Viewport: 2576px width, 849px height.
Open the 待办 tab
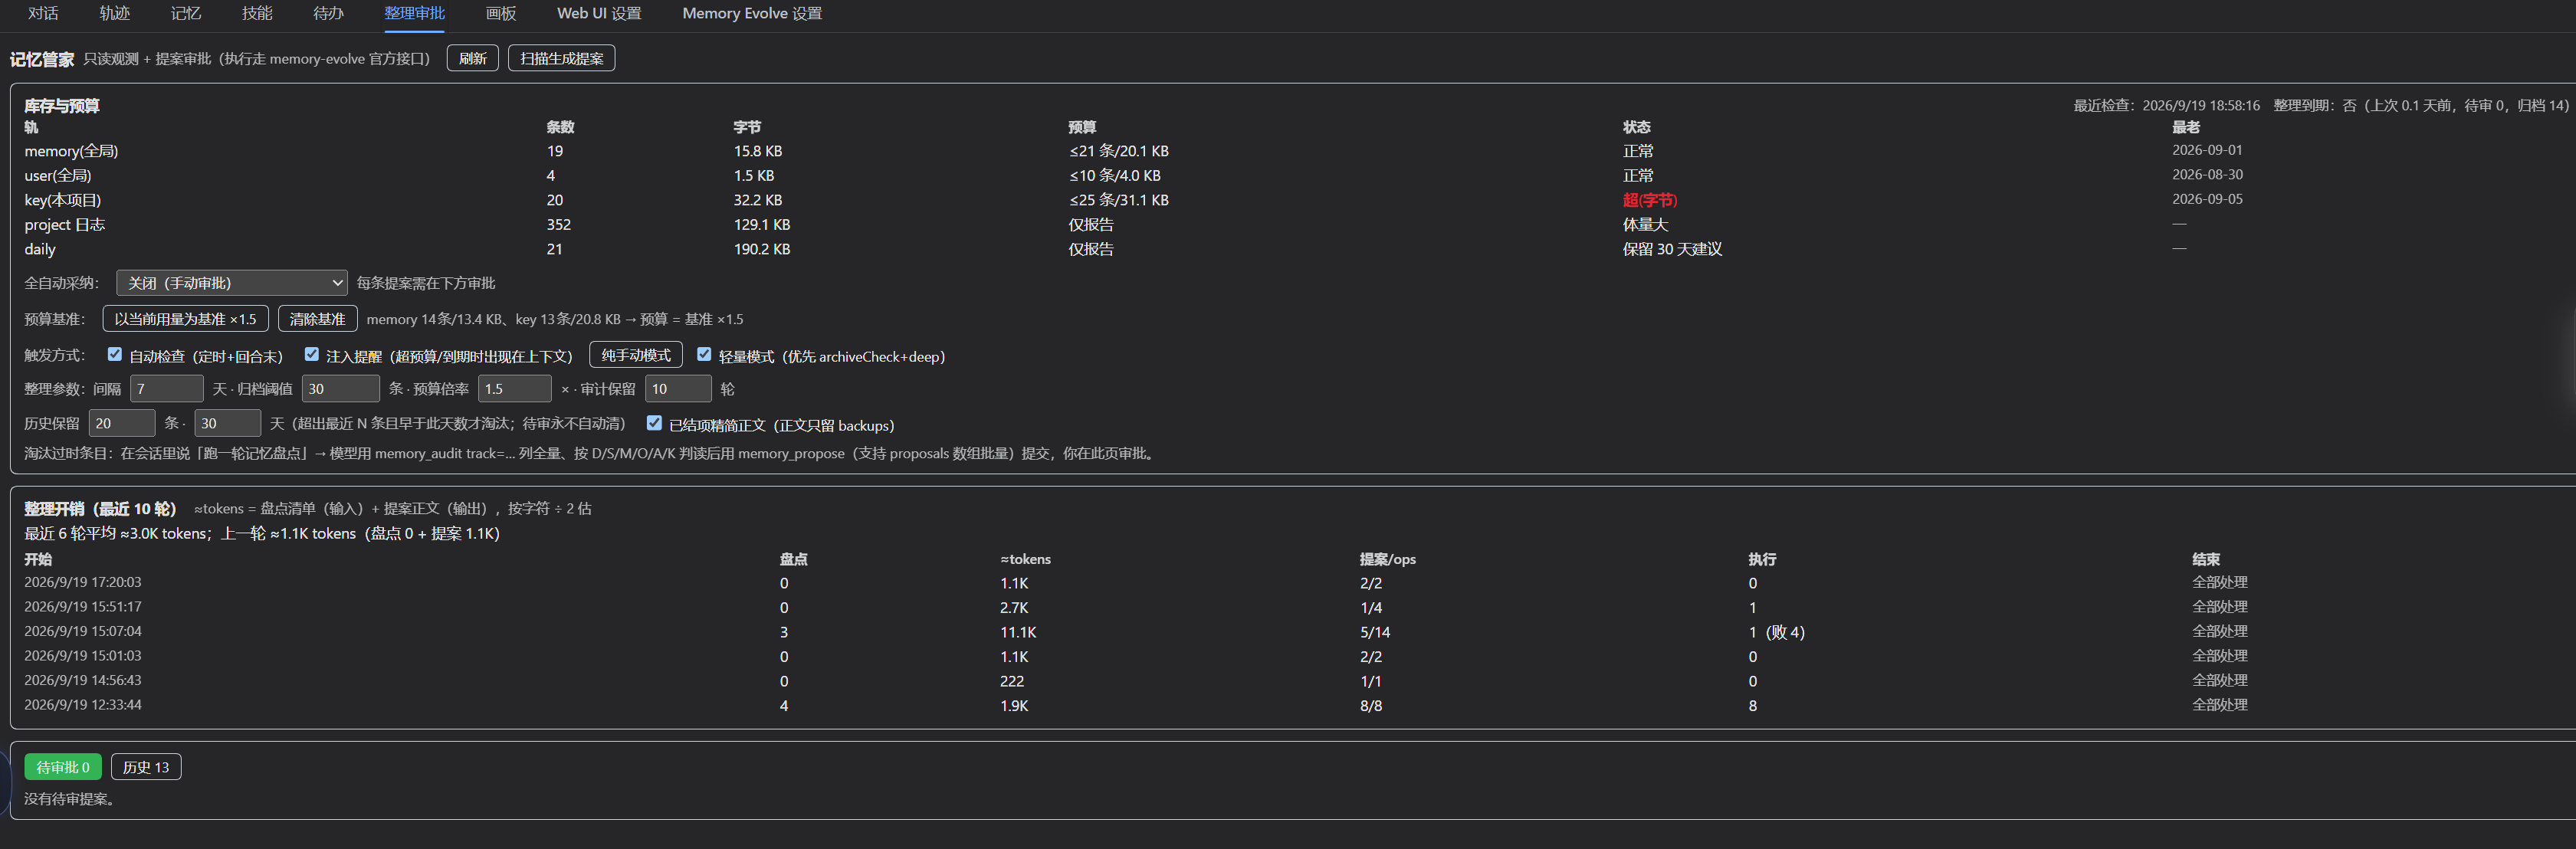(328, 13)
